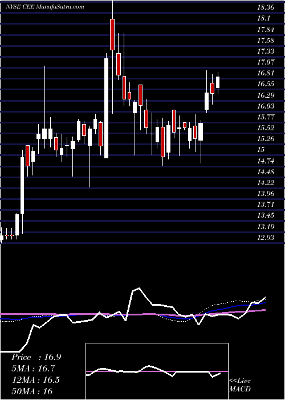Click the 13.71 price axis label

pos(266,205)
